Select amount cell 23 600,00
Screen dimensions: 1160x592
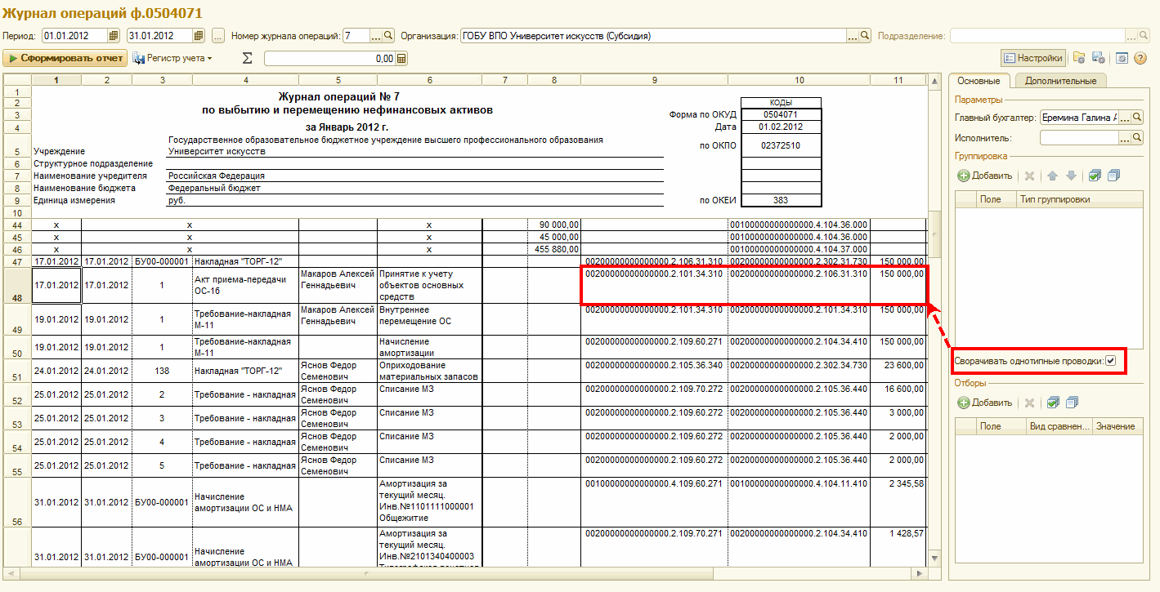pyautogui.click(x=898, y=371)
